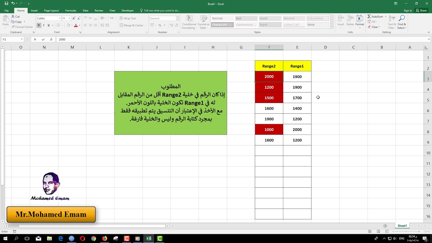Toggle Wrap Text
The width and height of the screenshot is (432, 243).
click(128, 18)
